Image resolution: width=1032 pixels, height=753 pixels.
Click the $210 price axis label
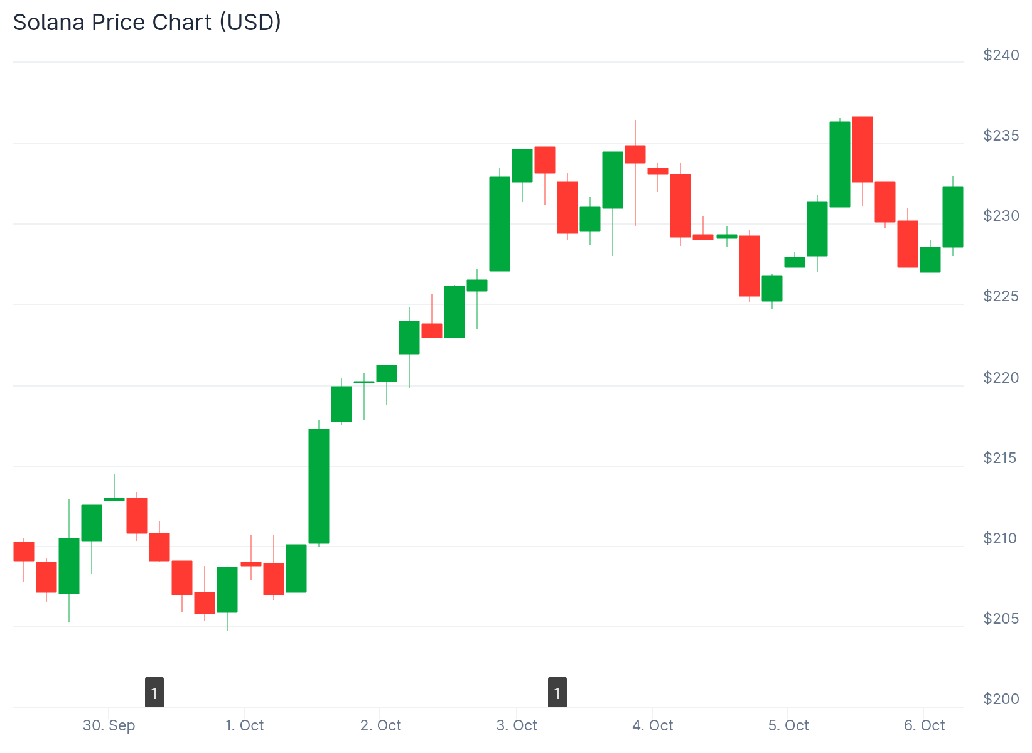point(1001,538)
